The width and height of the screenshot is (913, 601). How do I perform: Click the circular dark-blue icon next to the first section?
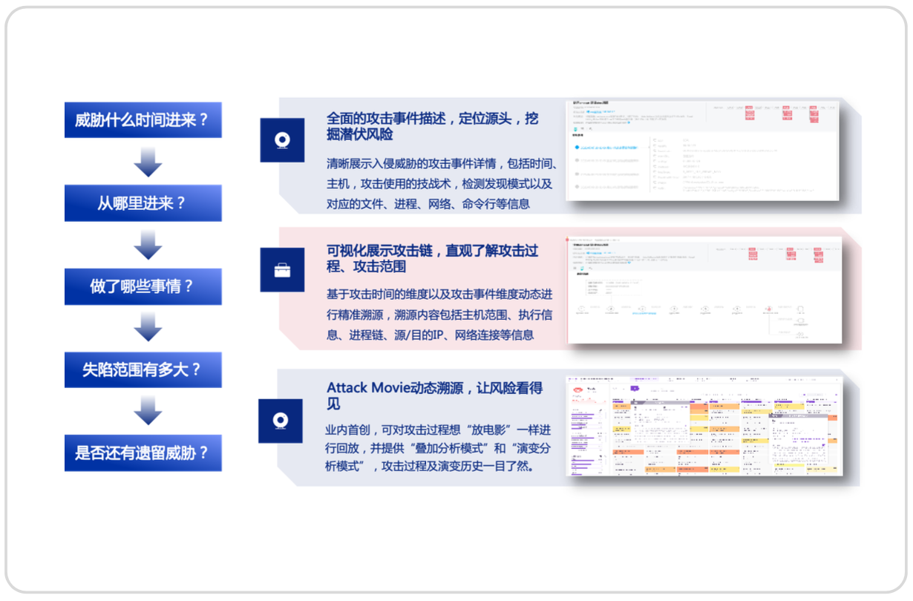(x=282, y=139)
